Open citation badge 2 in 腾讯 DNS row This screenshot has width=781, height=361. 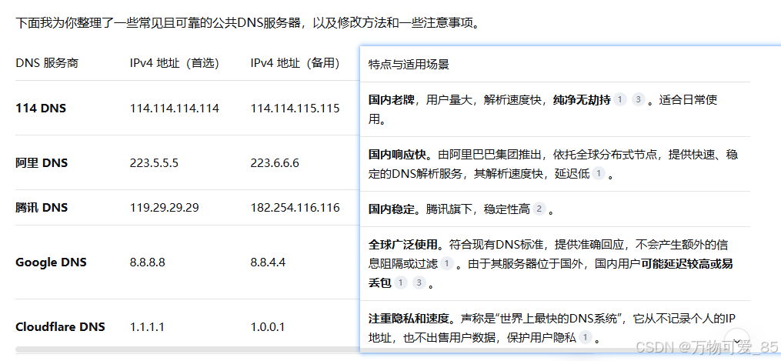click(x=539, y=209)
